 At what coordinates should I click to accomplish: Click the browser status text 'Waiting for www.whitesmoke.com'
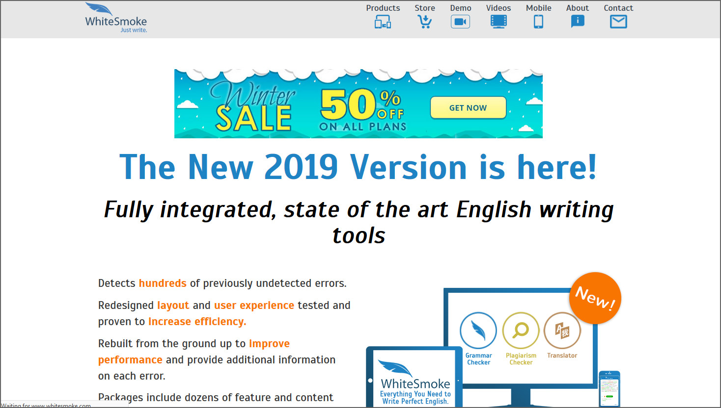pyautogui.click(x=46, y=405)
